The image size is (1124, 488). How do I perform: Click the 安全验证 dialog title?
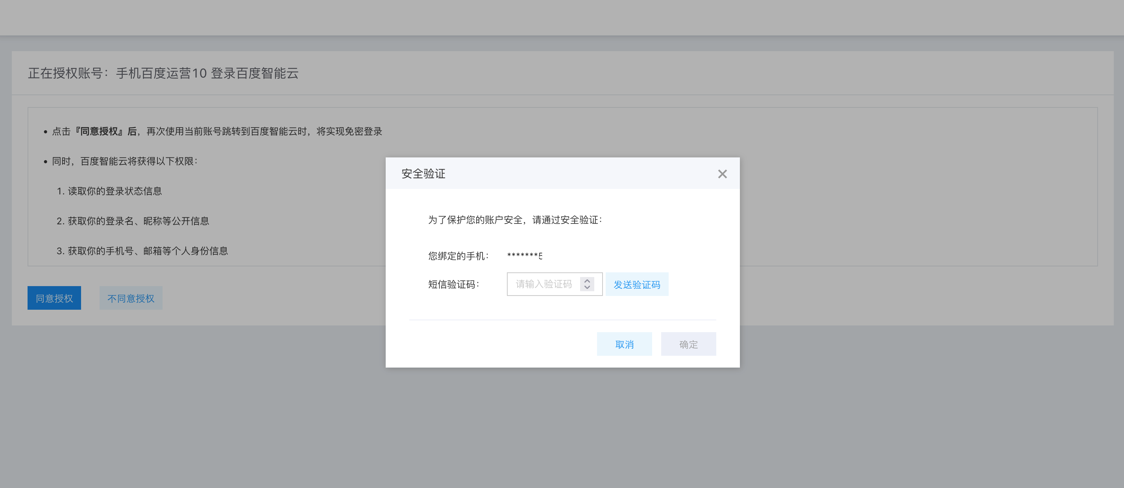point(423,174)
